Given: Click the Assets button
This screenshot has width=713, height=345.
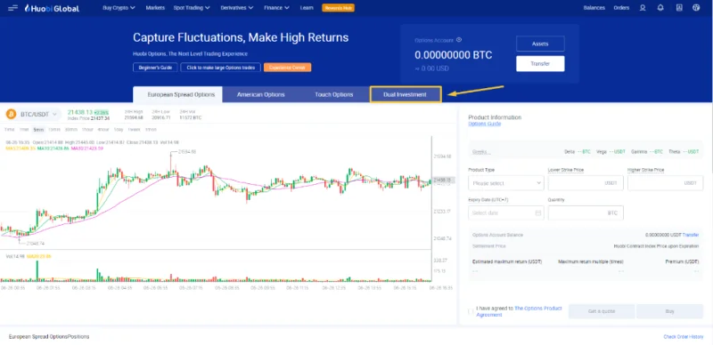Looking at the screenshot, I should click(x=540, y=44).
